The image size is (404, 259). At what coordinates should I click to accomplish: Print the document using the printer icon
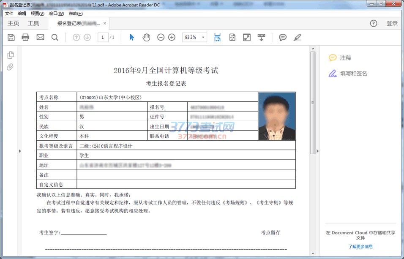[x=25, y=37]
